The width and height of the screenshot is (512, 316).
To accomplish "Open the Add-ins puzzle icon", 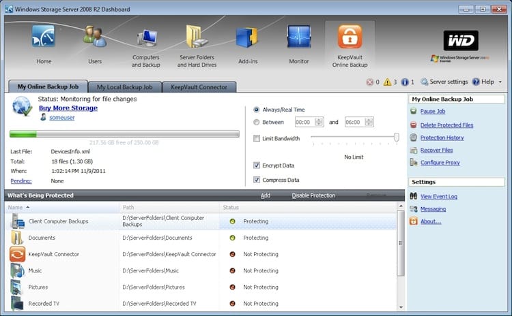I will [247, 37].
